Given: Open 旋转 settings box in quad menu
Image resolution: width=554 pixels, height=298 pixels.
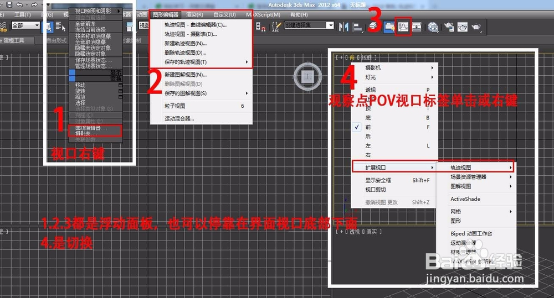Looking at the screenshot, I should point(120,91).
